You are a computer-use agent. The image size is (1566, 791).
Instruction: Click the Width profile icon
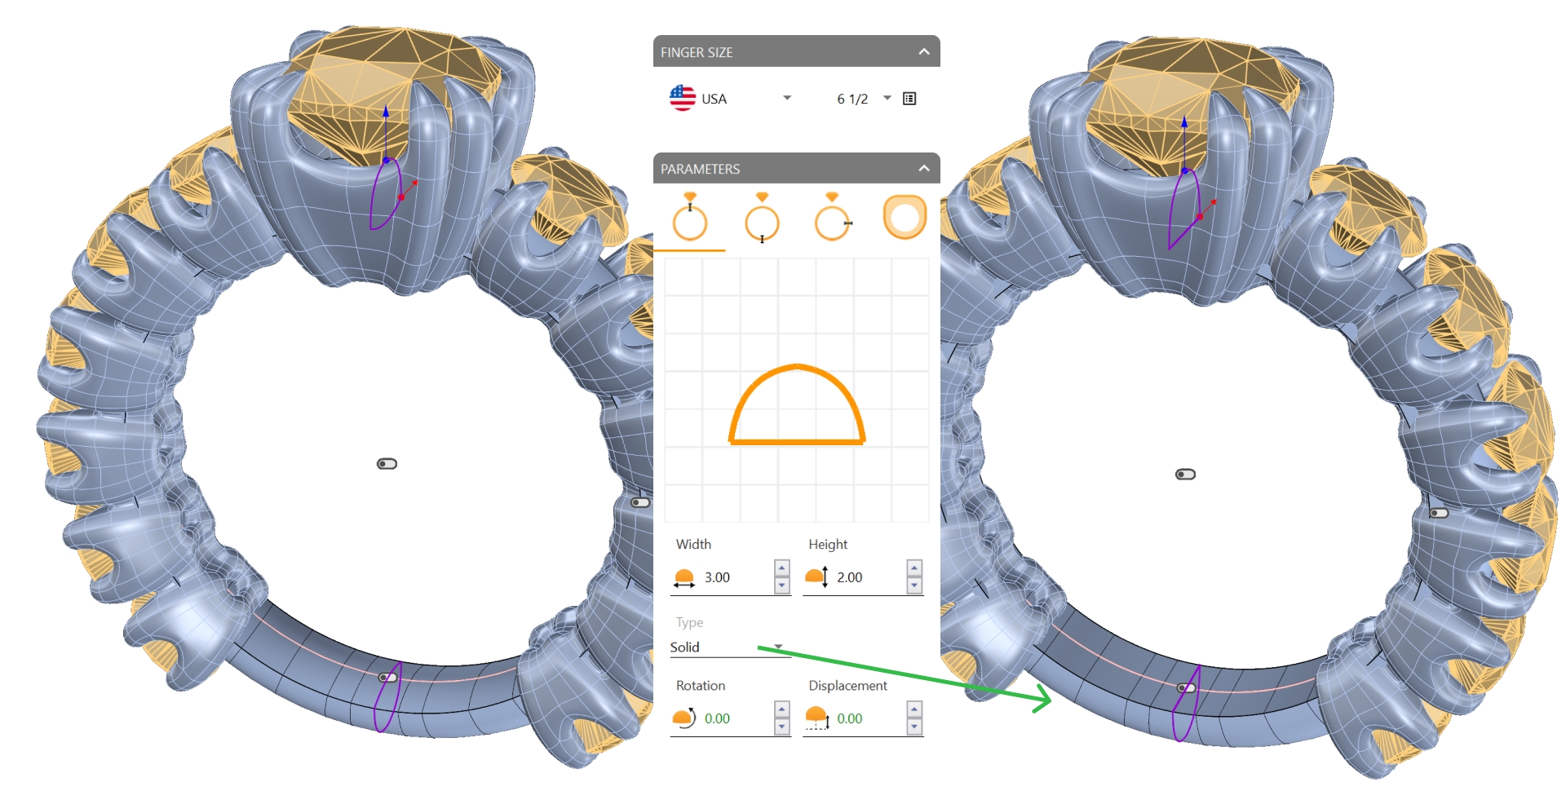[684, 578]
